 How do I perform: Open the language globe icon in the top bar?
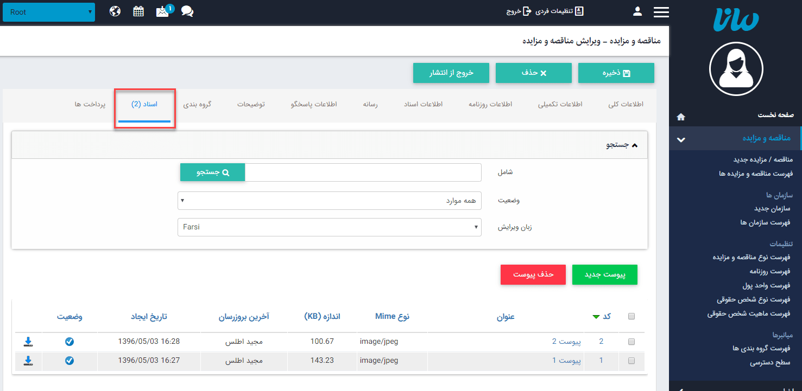click(115, 11)
